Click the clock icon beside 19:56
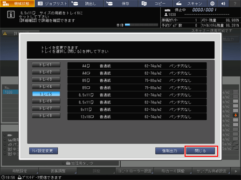241x180 pixels. point(3,177)
